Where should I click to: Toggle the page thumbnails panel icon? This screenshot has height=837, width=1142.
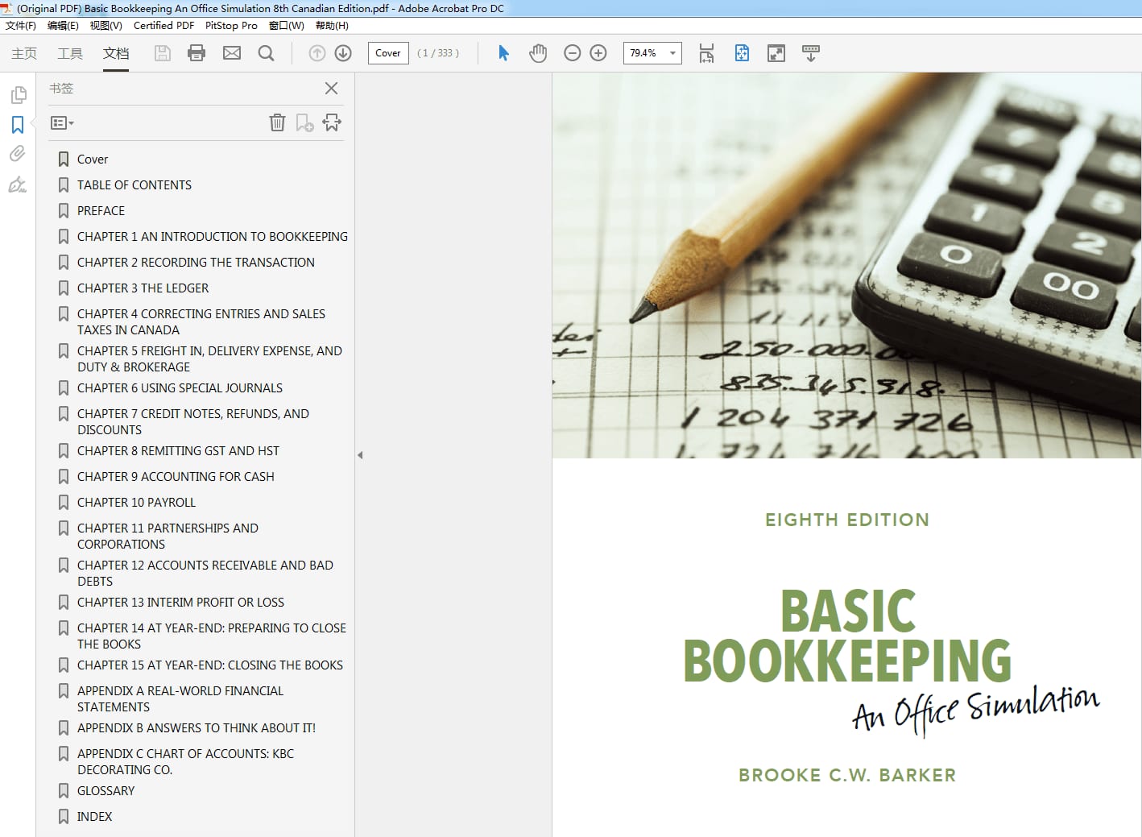[x=18, y=95]
